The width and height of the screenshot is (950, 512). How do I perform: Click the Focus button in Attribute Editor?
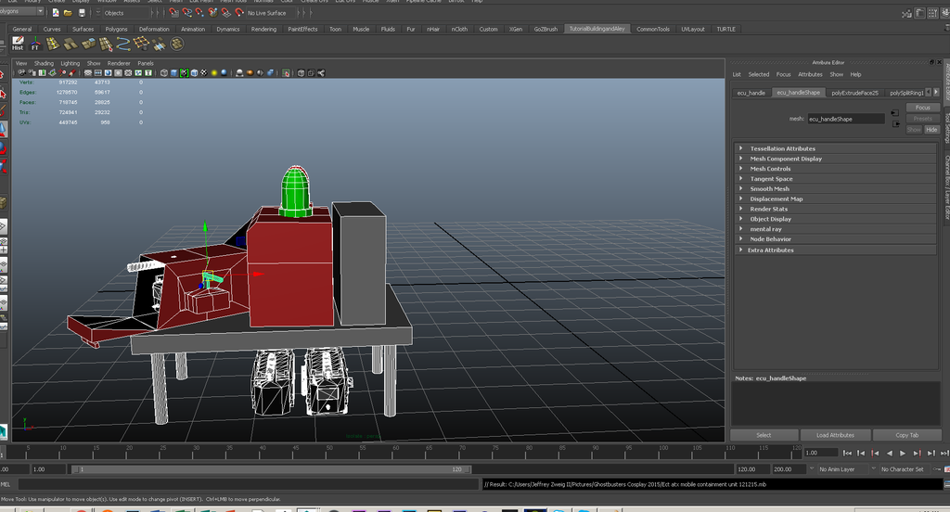click(x=923, y=108)
